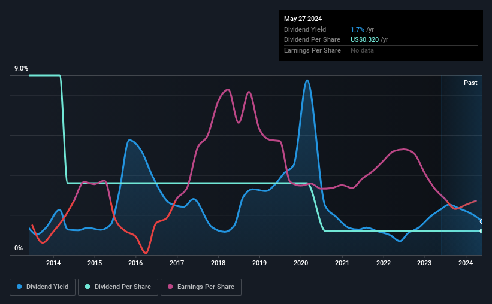Click the teal endpoint marker at chart's right edge

(x=481, y=231)
